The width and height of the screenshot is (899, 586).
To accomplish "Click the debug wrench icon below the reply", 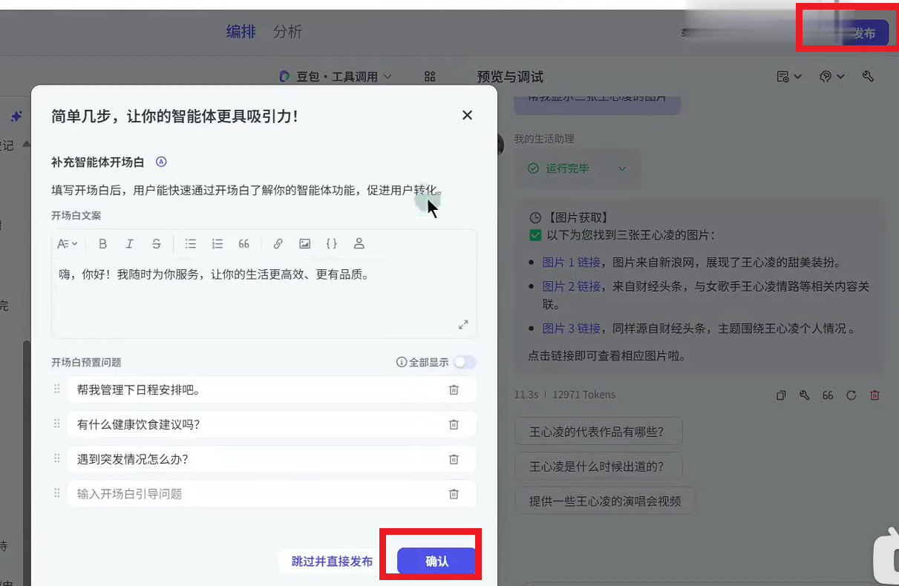I will coord(804,395).
